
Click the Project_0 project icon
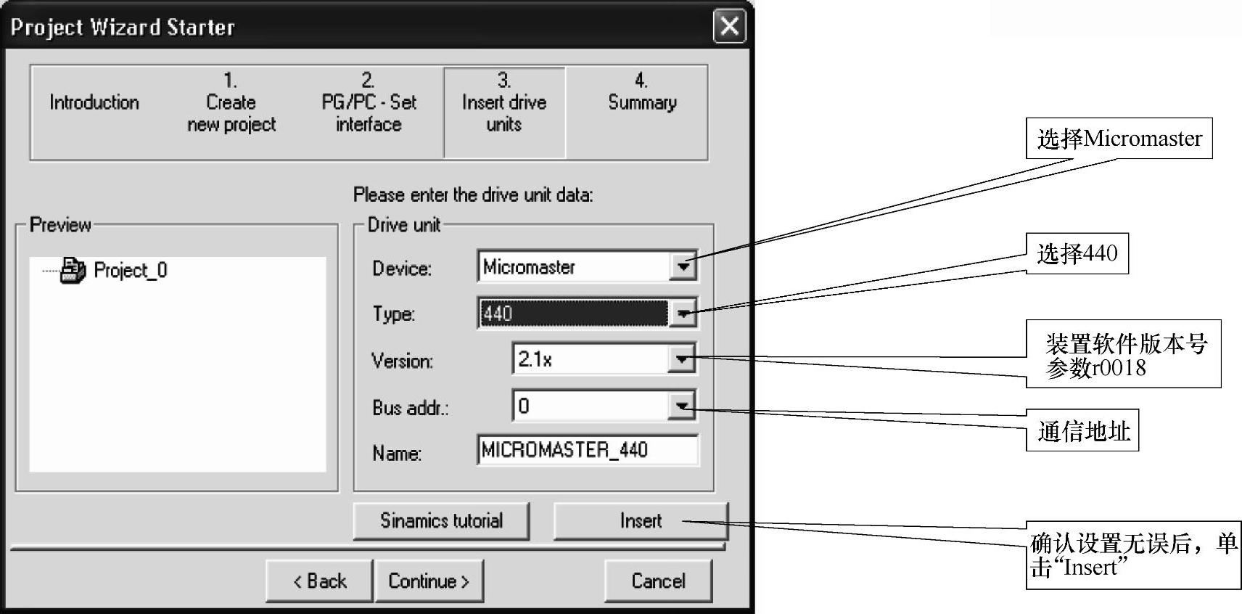pos(73,271)
